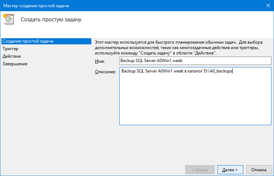The image size is (274, 176).
Task: Close the wizard with the X button
Action: pyautogui.click(x=268, y=6)
